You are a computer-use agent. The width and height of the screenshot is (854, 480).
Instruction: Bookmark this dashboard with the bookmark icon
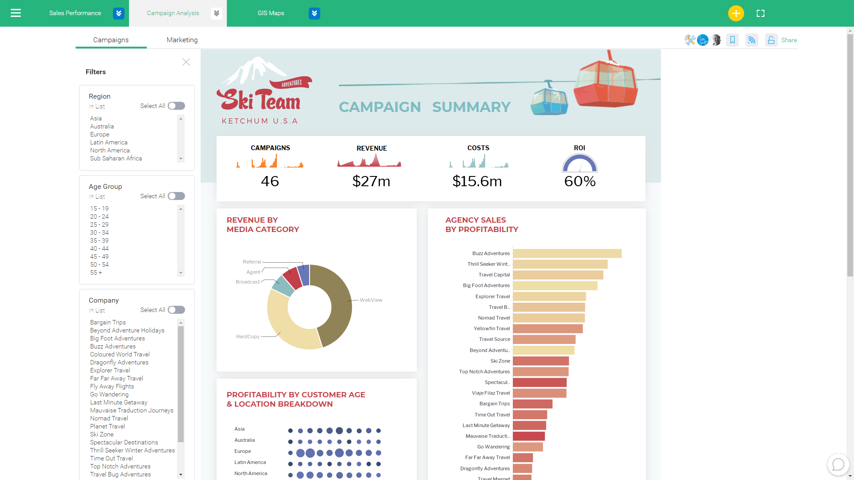point(733,40)
